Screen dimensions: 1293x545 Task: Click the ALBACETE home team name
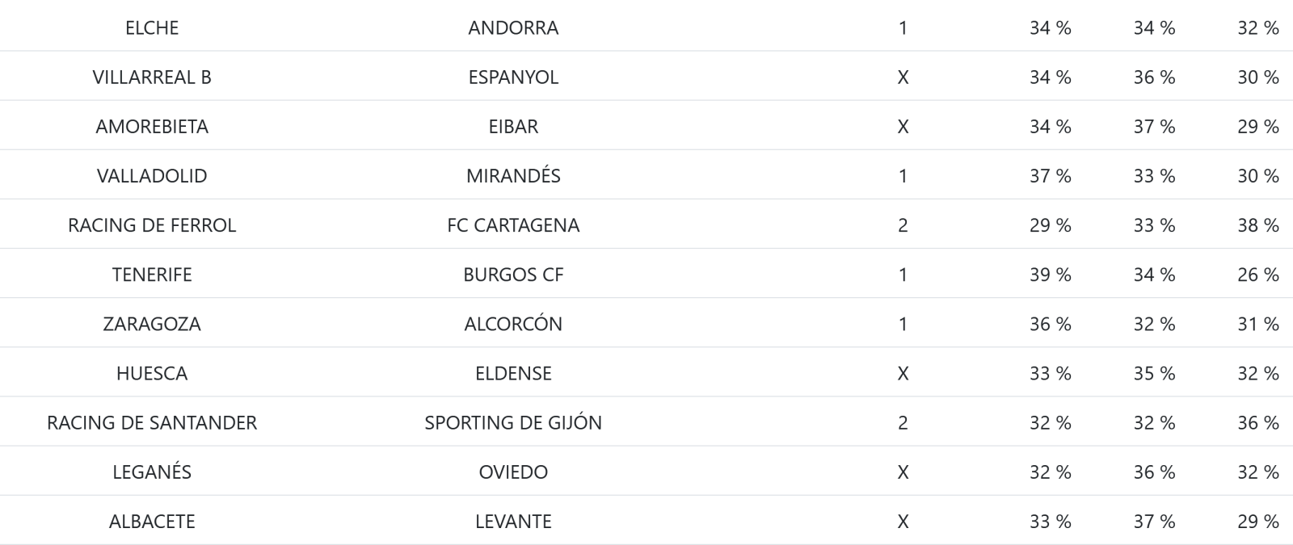[152, 521]
